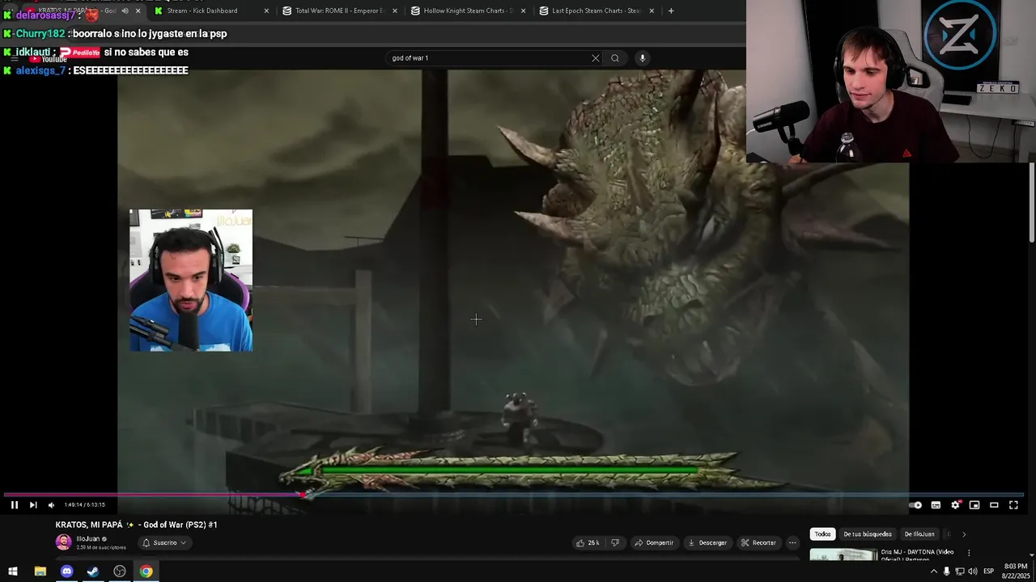The image size is (1036, 582).
Task: Expand more filter chips with arrow
Action: click(963, 534)
